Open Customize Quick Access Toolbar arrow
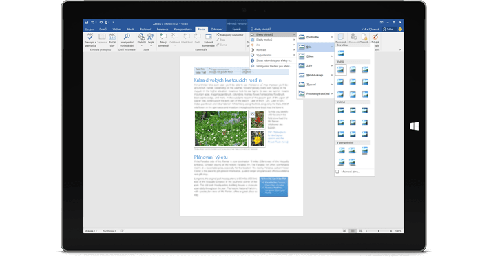The image size is (491, 257). tap(114, 23)
